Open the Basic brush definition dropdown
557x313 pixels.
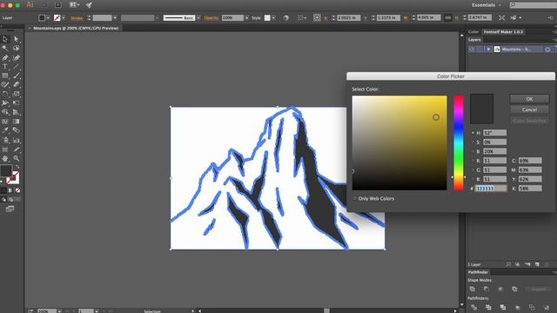pos(198,17)
